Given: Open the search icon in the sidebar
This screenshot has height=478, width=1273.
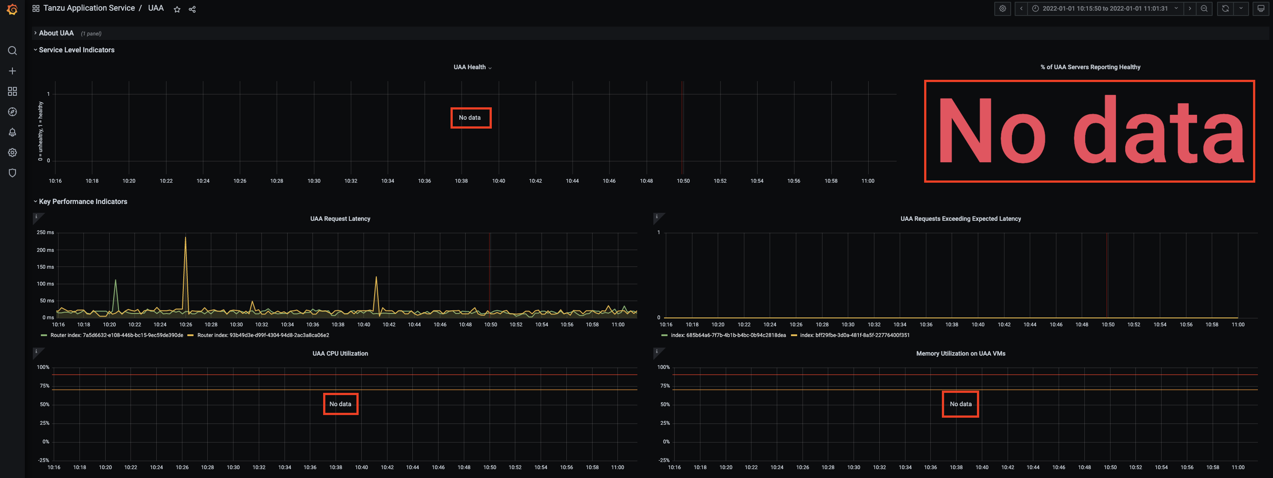Looking at the screenshot, I should 12,51.
